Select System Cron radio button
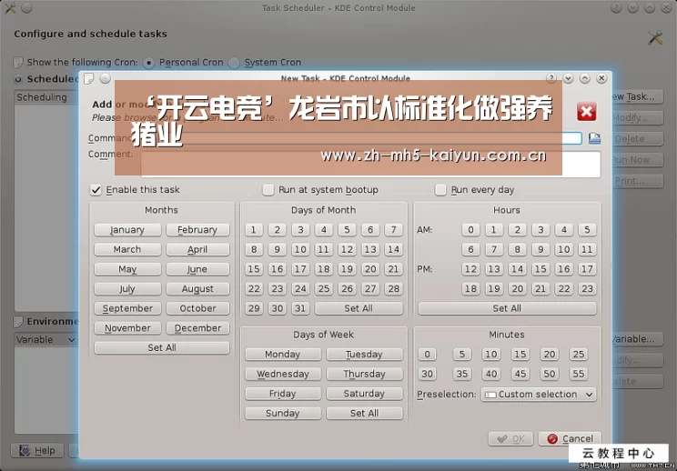This screenshot has height=471, width=677. [x=234, y=63]
